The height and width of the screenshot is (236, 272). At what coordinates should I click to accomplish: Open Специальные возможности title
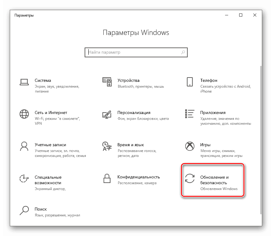click(48, 180)
